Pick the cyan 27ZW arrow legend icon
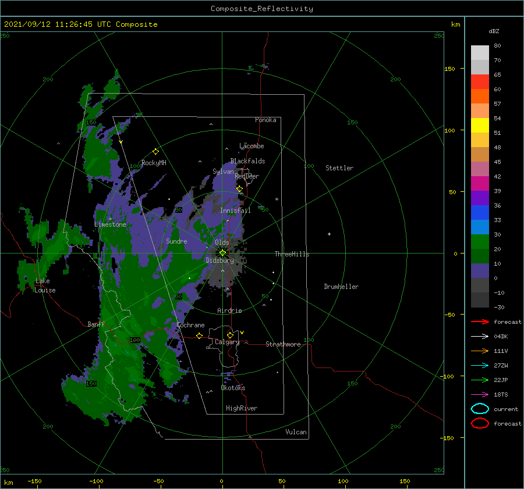 [480, 366]
